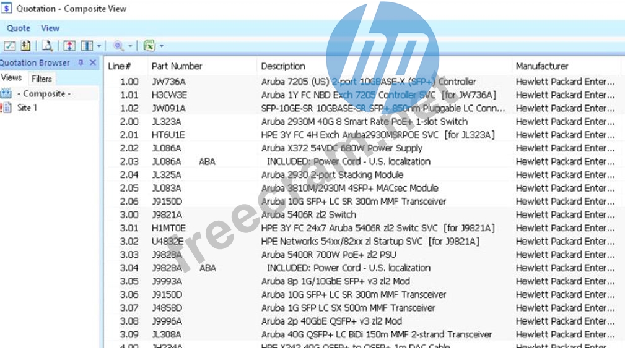The image size is (625, 348).
Task: Click Aruba 2930M 40G Switch description
Action: click(364, 122)
